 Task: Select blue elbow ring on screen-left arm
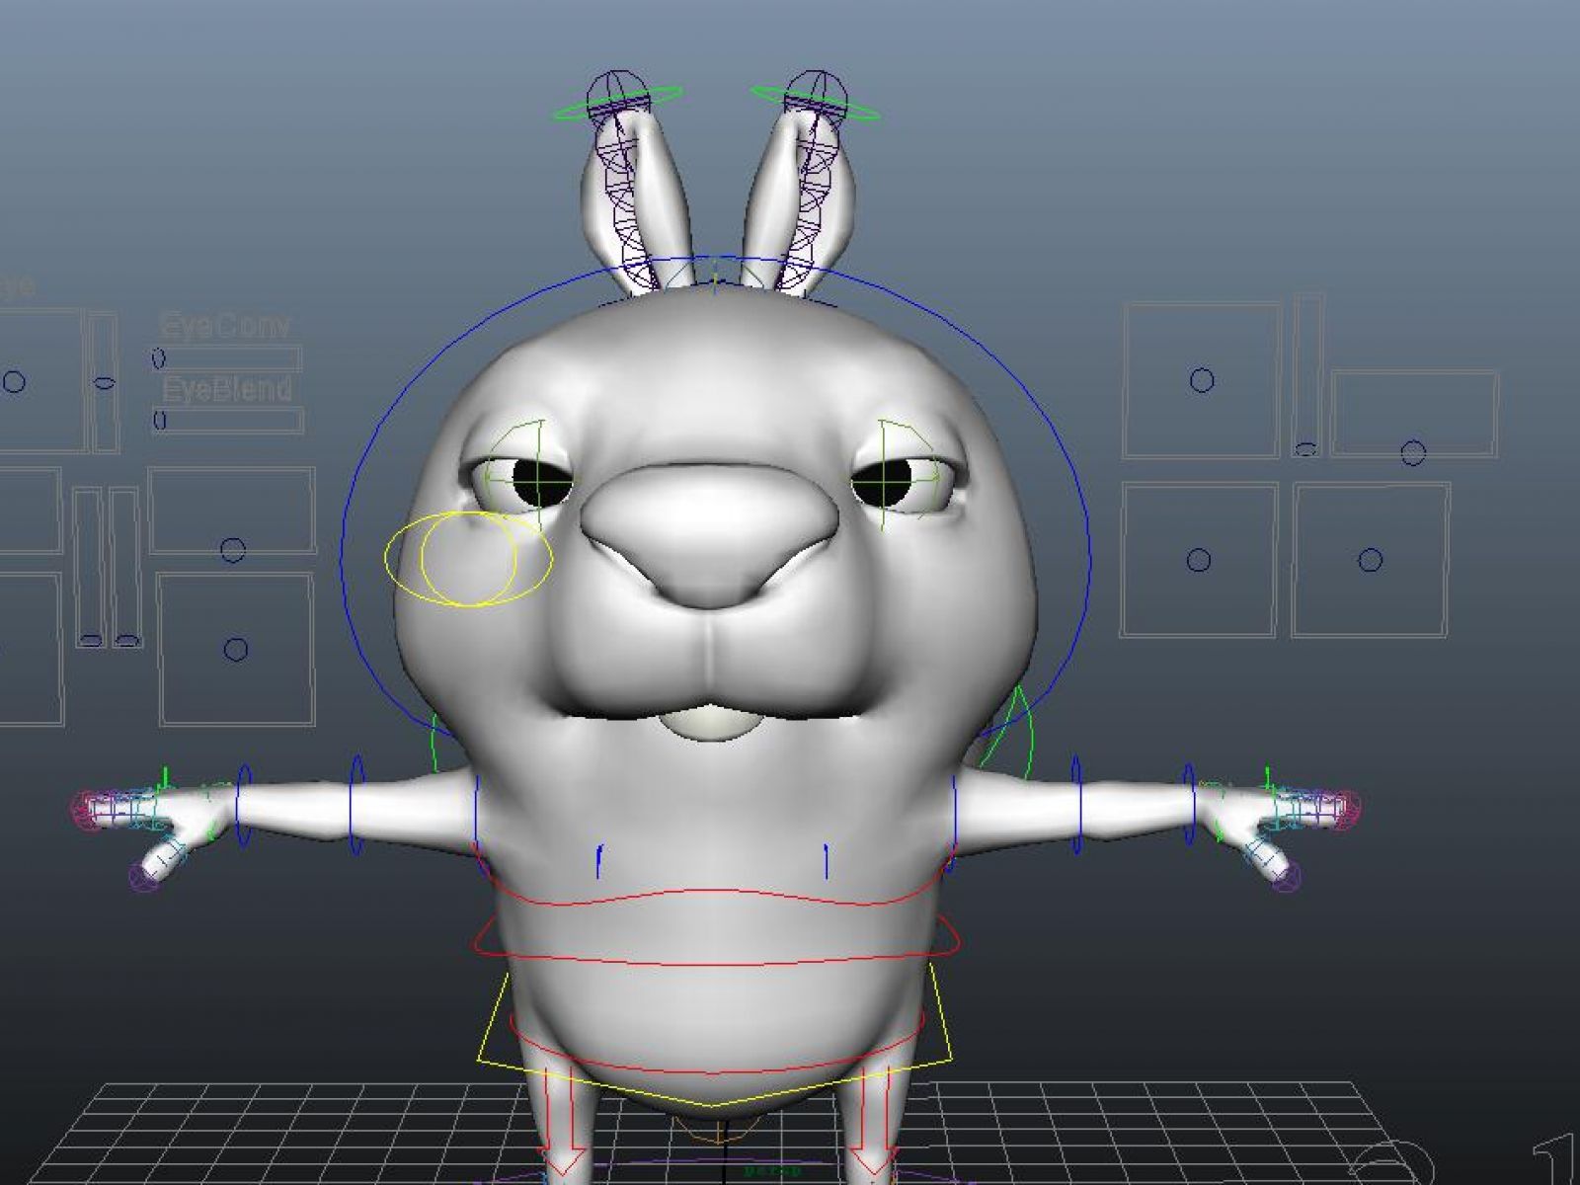tap(357, 807)
